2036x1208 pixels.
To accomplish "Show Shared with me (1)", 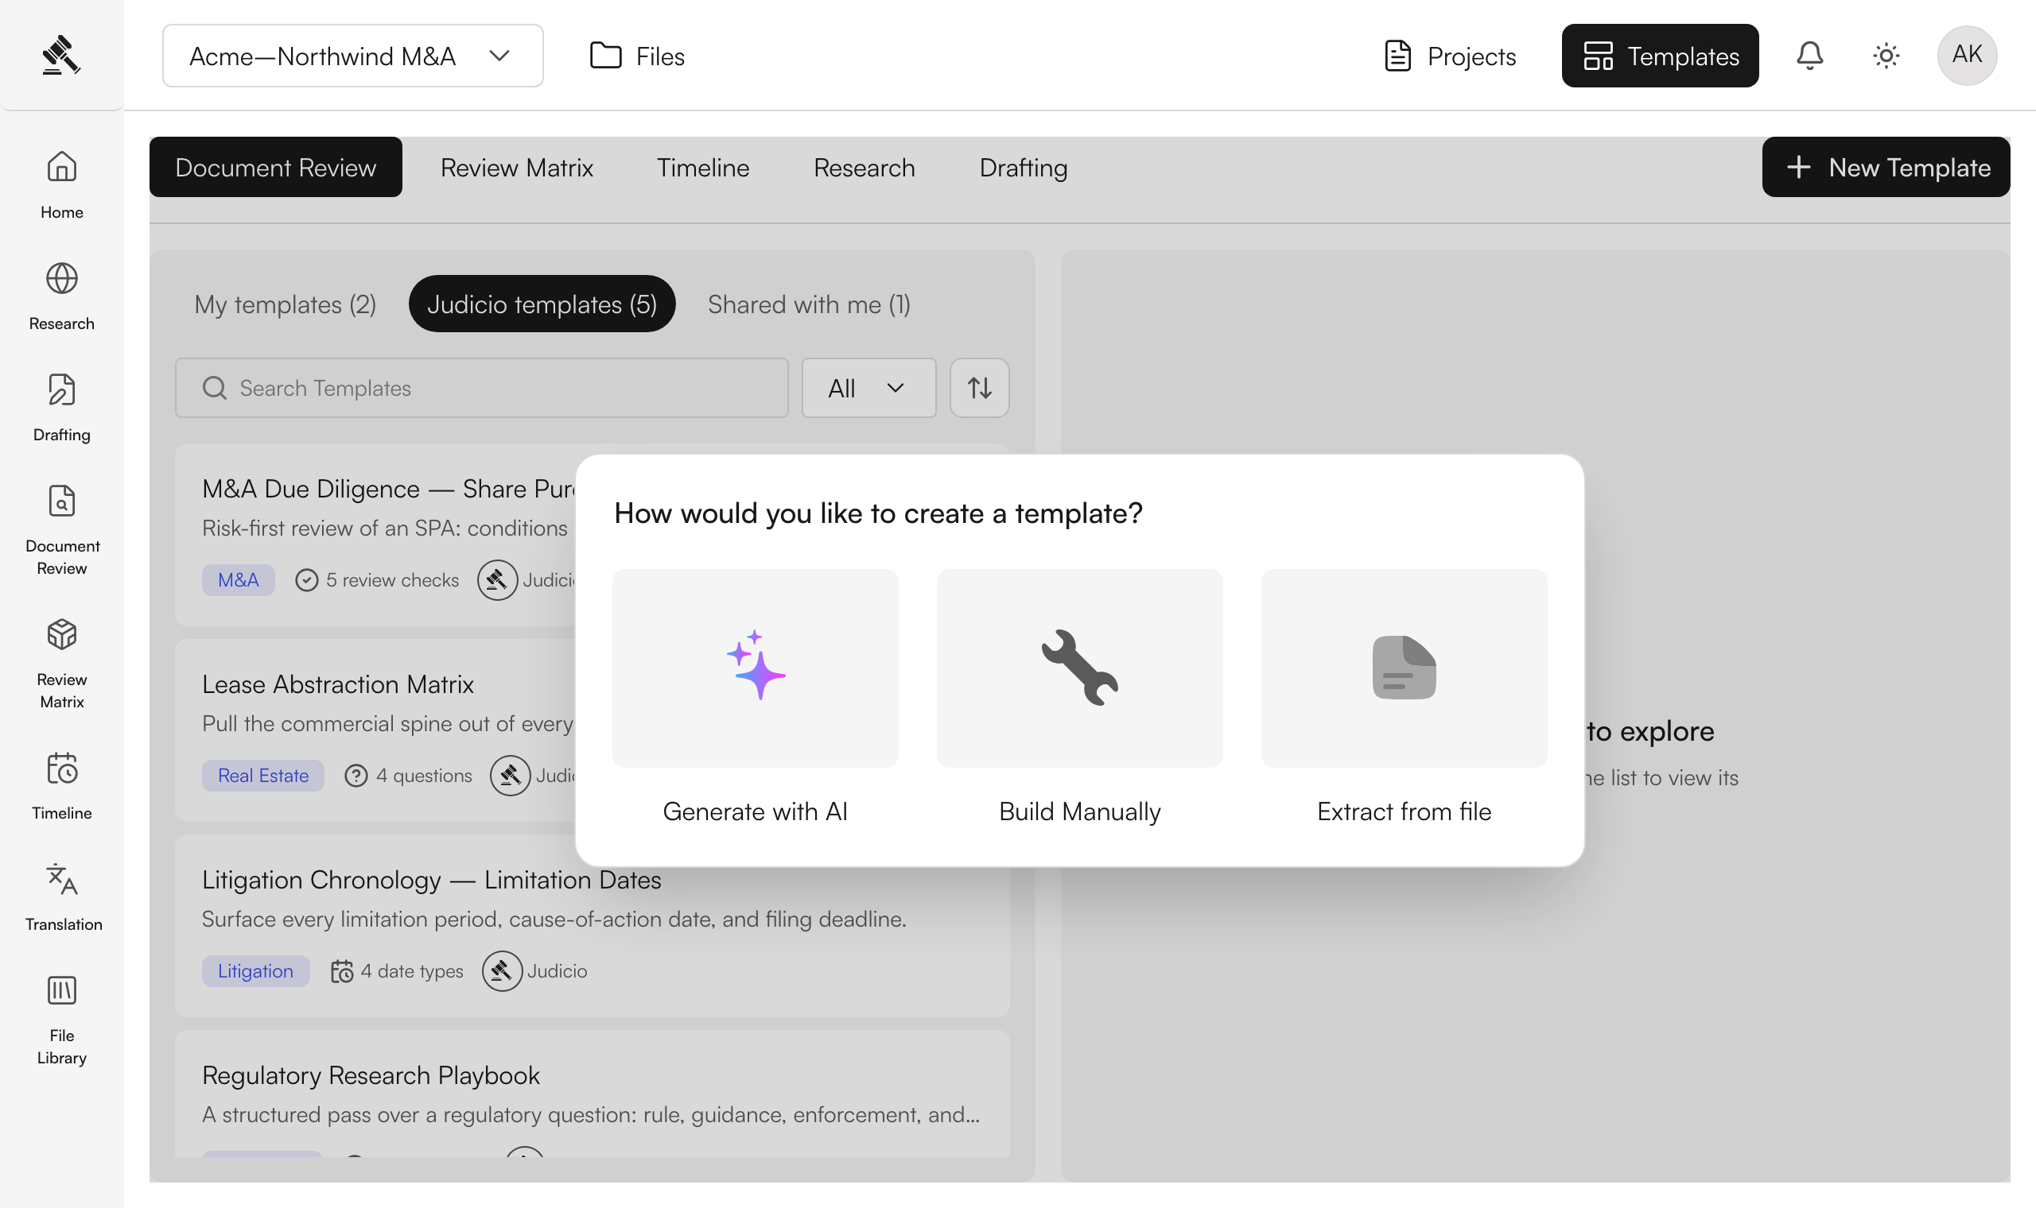I will tap(809, 304).
